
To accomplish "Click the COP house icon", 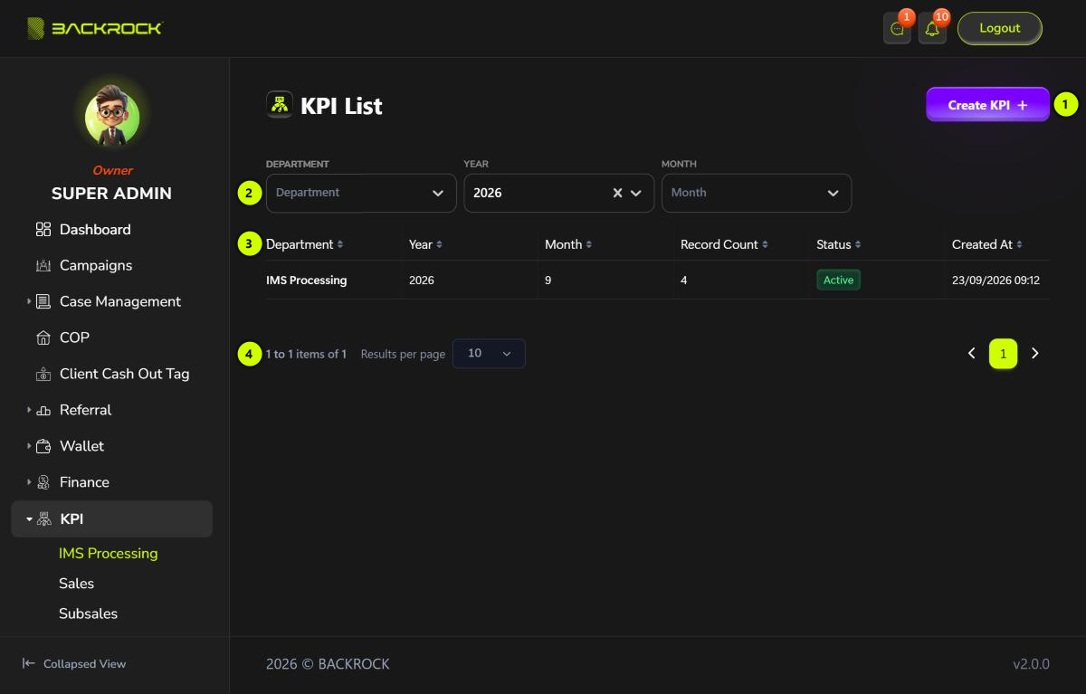I will coord(43,338).
